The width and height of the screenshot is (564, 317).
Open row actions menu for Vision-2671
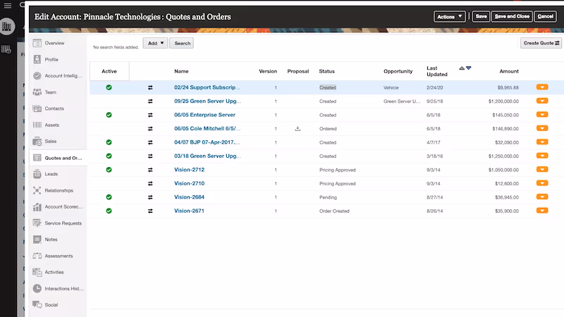pyautogui.click(x=542, y=210)
